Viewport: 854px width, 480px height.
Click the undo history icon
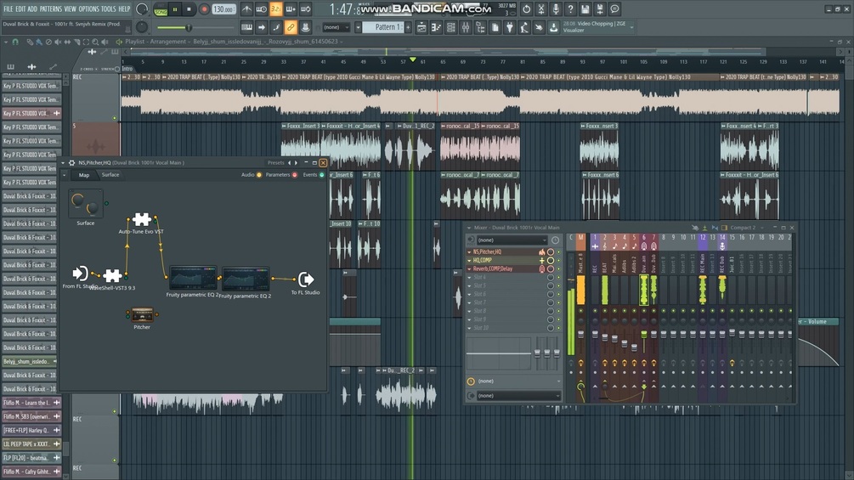click(x=526, y=9)
